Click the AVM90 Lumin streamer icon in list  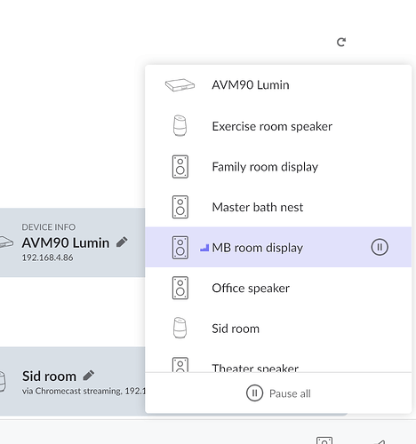180,85
